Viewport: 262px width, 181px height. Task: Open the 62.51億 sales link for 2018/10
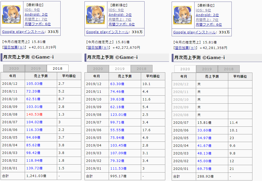click(33, 99)
